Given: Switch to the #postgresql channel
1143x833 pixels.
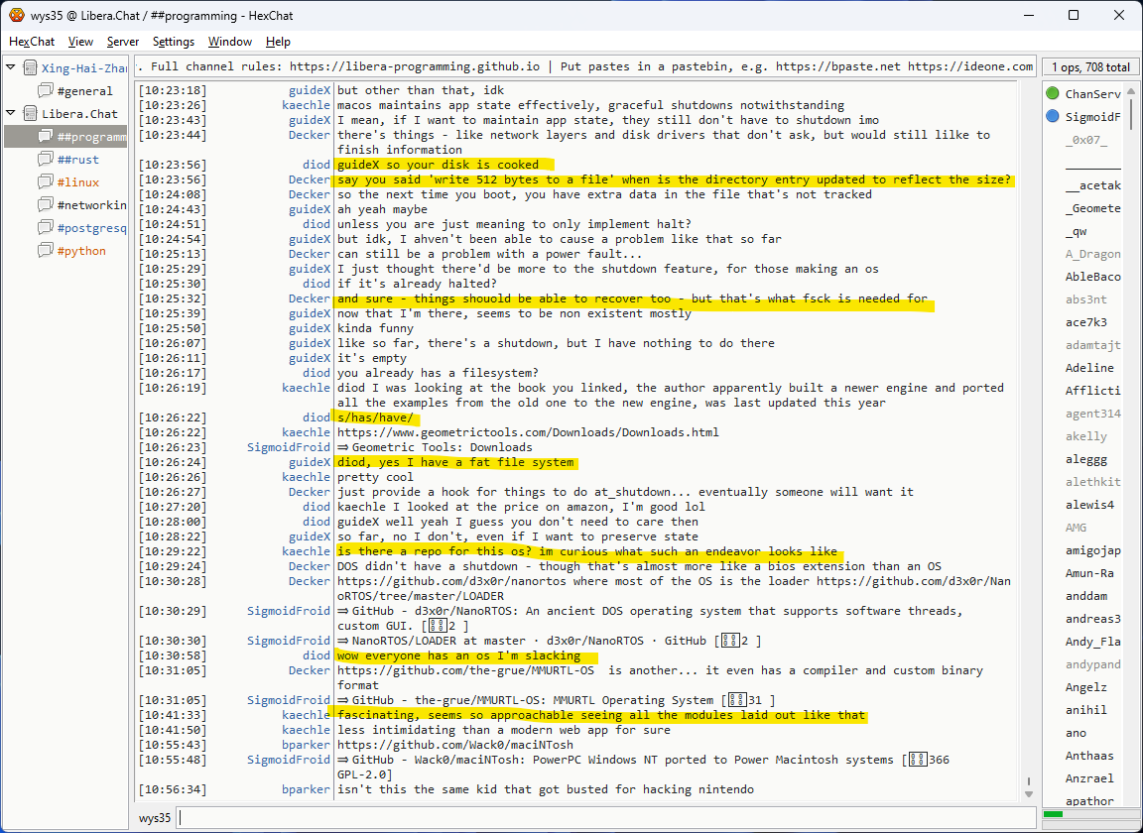Looking at the screenshot, I should (x=91, y=228).
